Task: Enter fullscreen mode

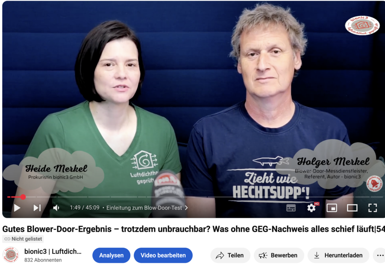Action: 372,208
